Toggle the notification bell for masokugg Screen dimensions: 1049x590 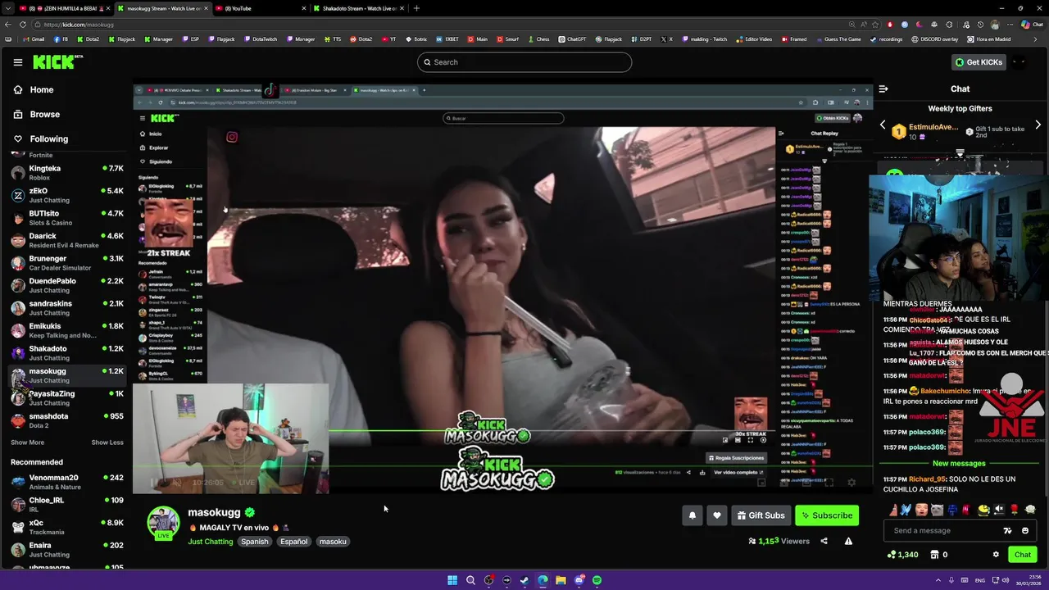tap(693, 515)
